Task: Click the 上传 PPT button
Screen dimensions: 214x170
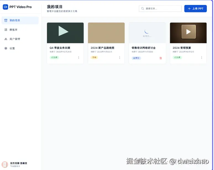Action: (195, 9)
